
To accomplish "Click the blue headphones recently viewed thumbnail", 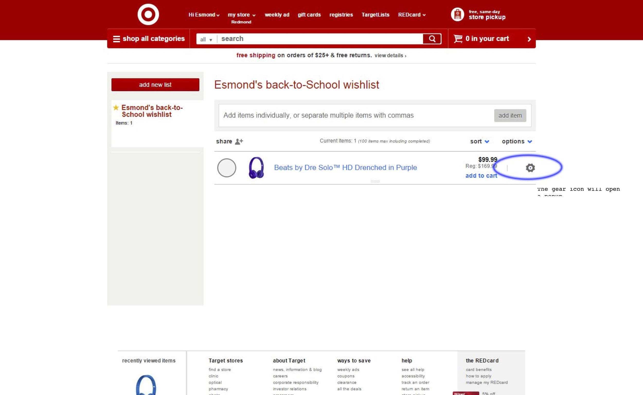I will tap(146, 385).
